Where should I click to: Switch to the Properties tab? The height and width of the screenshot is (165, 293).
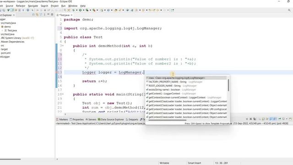click(x=76, y=119)
